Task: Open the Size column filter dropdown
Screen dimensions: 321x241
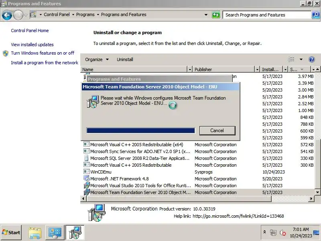Action: pos(313,69)
